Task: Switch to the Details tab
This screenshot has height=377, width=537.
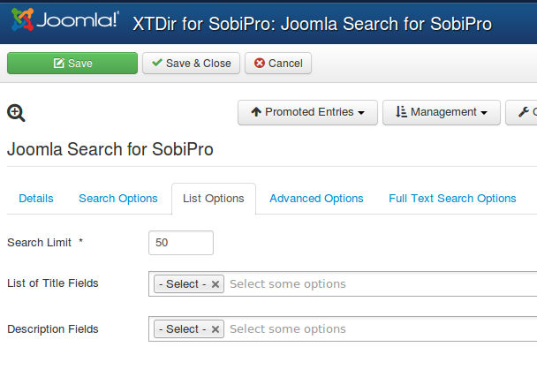Action: click(x=36, y=199)
